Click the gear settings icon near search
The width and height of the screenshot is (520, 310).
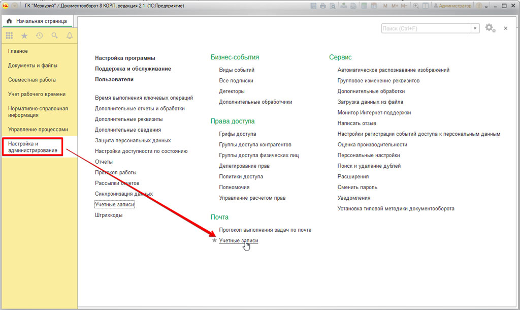490,28
